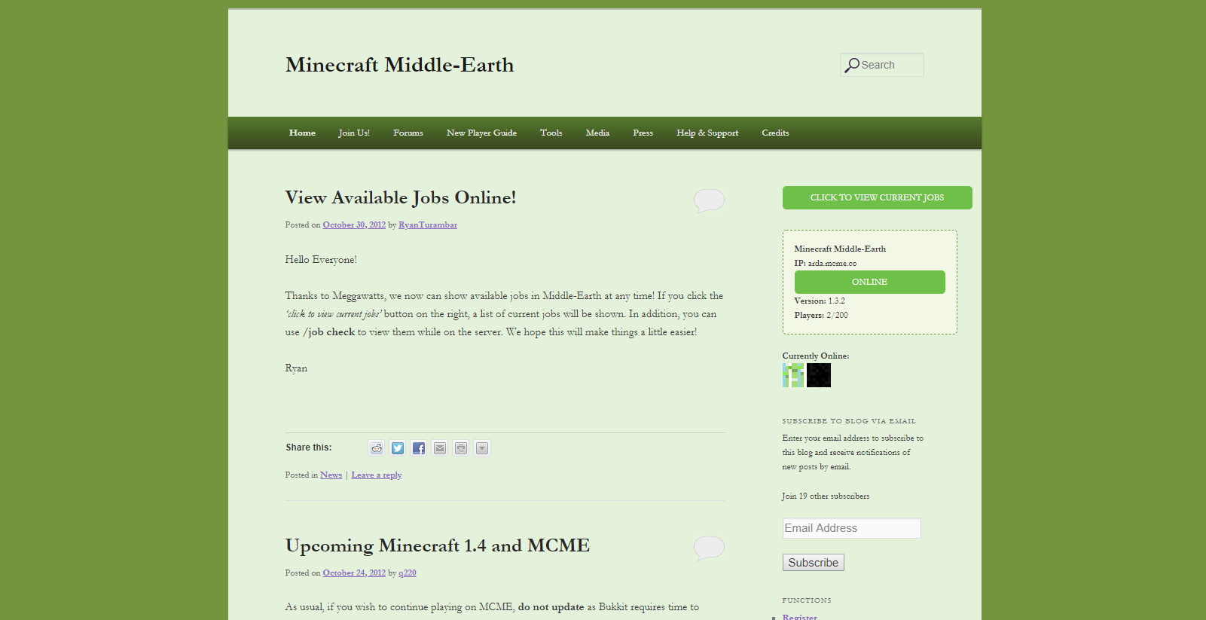This screenshot has height=620, width=1206.
Task: Open the Media menu item
Action: point(597,133)
